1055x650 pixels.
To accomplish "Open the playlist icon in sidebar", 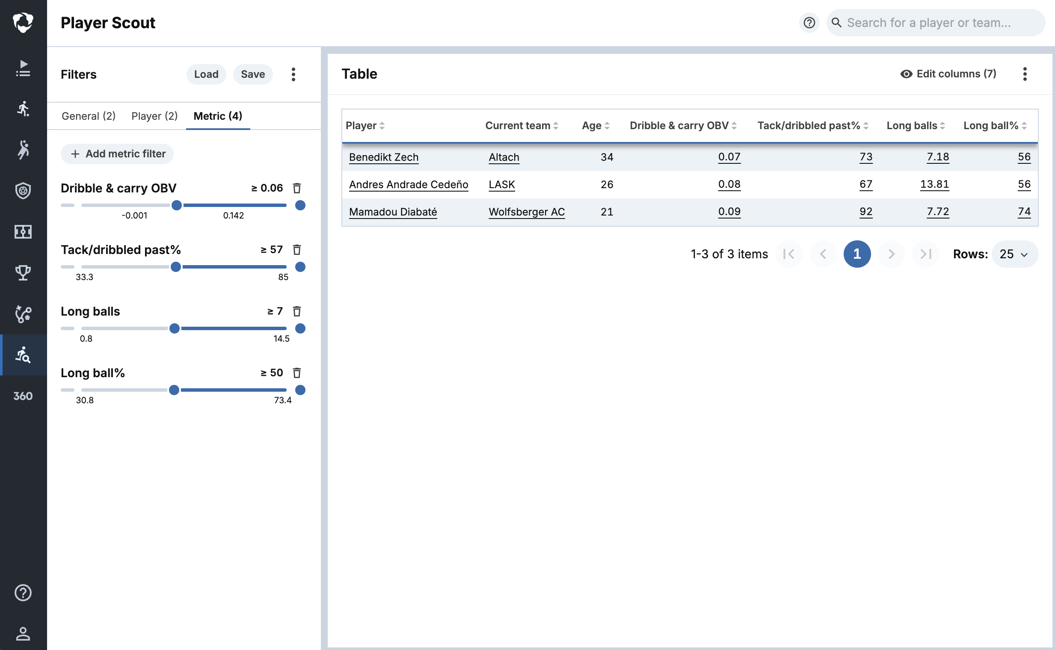I will [23, 68].
